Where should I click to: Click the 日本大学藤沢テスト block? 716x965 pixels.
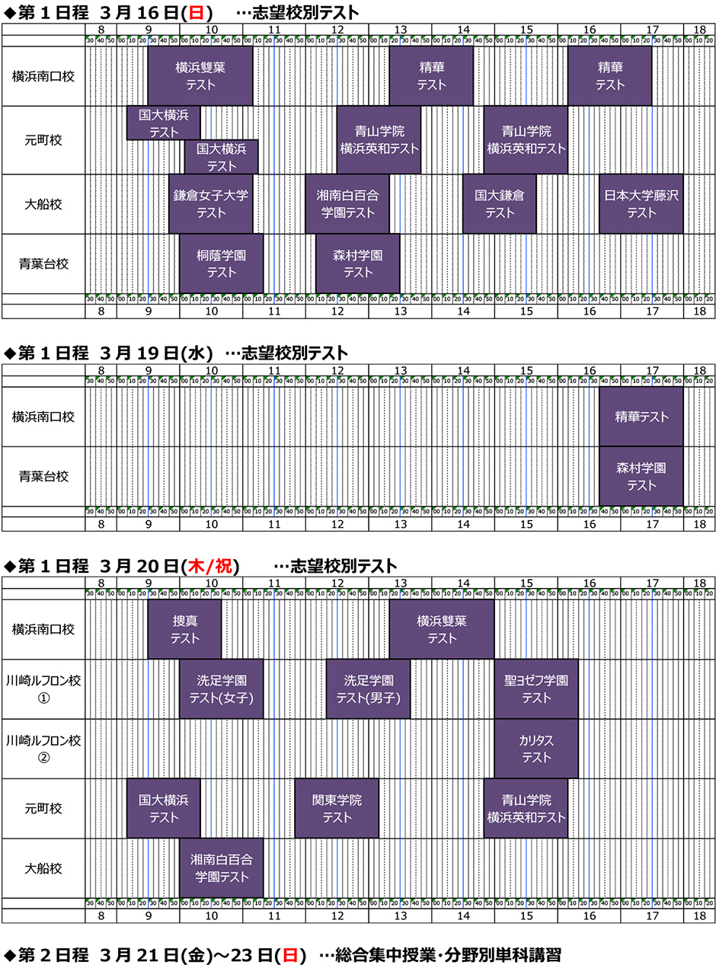(641, 204)
